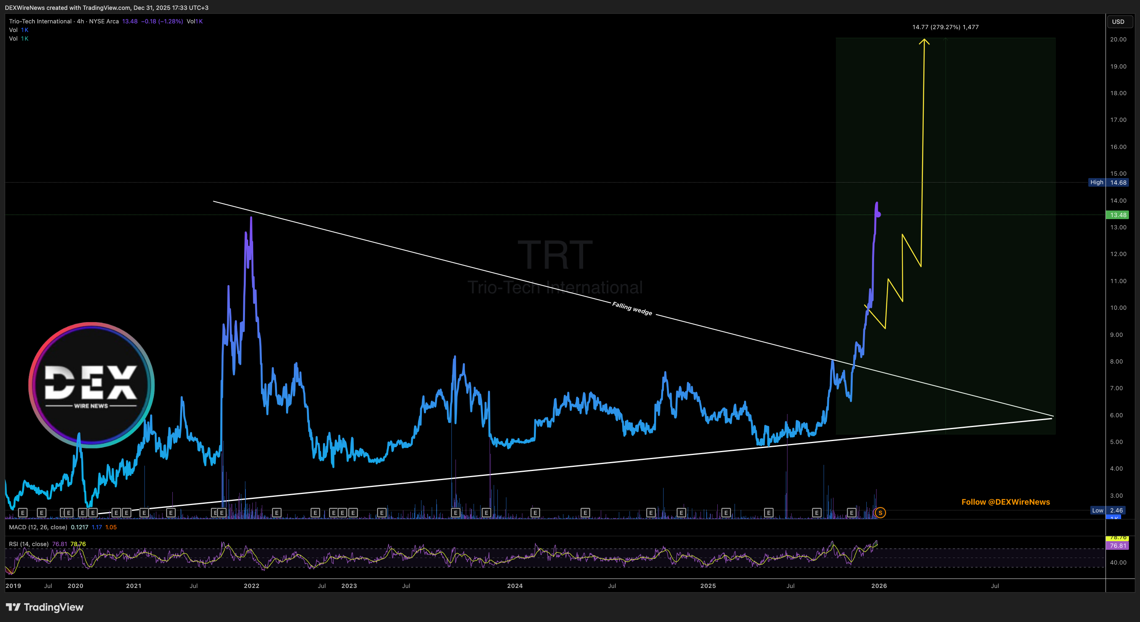Viewport: 1140px width, 622px height.
Task: Click the circular DEX Wire News logo
Action: (x=91, y=385)
